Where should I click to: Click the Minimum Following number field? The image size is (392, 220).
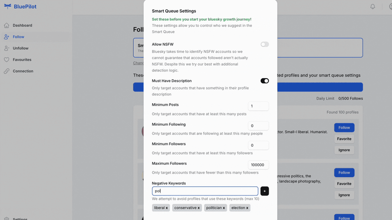tap(258, 126)
